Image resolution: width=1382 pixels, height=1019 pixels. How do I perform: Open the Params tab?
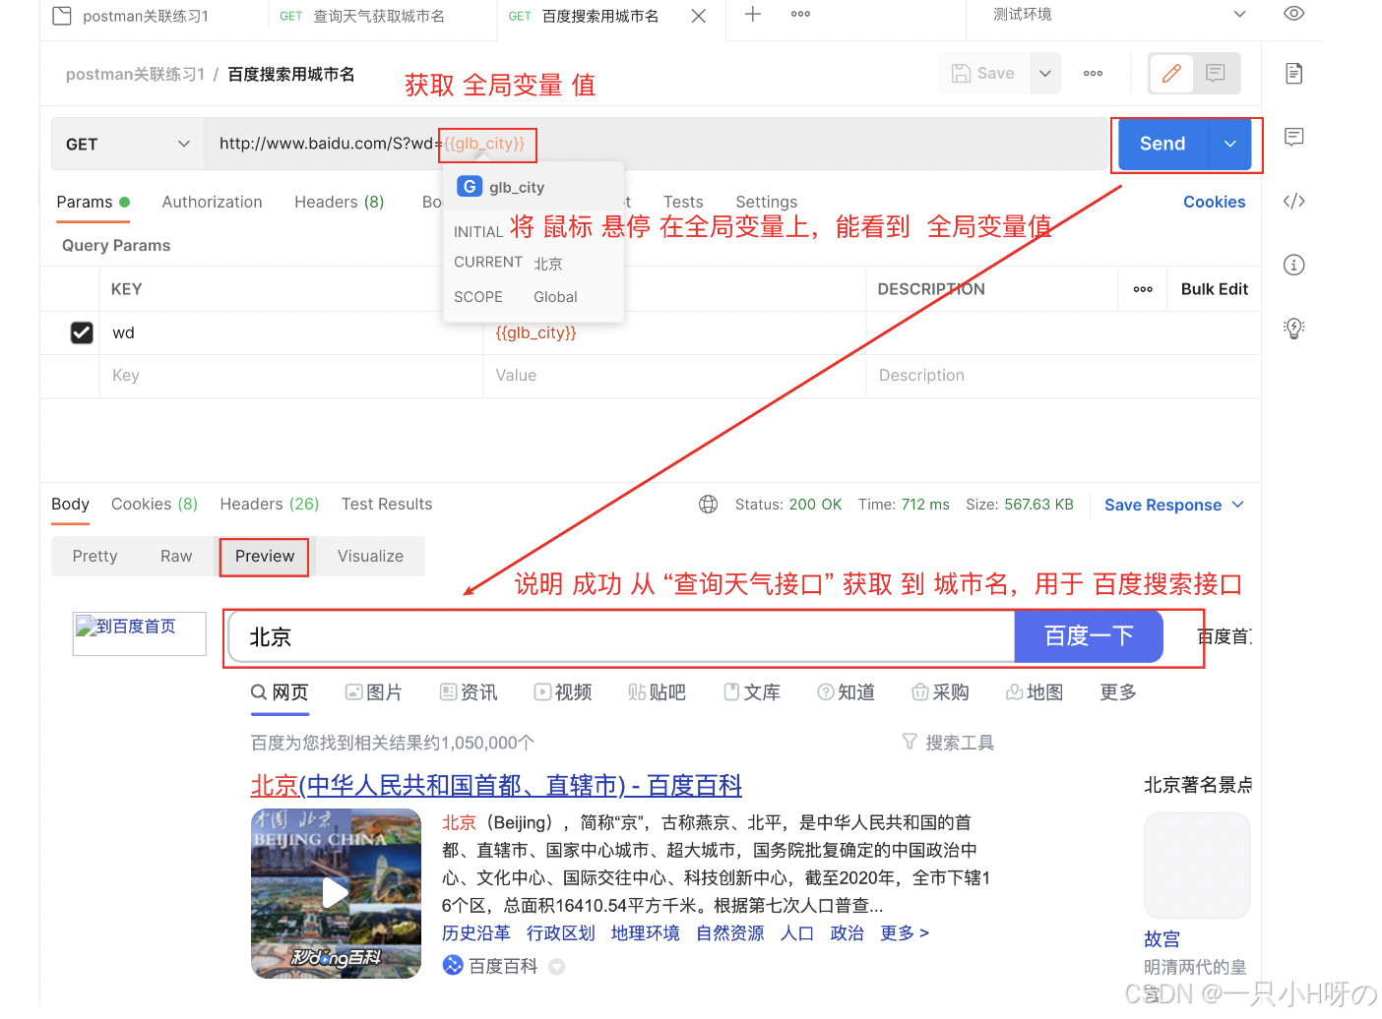coord(93,202)
